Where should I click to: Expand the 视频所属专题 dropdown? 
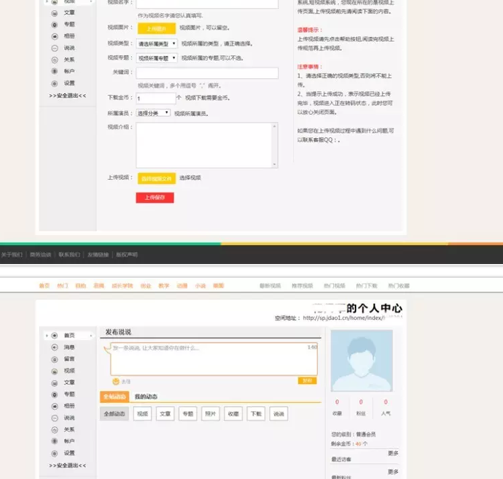(x=157, y=58)
